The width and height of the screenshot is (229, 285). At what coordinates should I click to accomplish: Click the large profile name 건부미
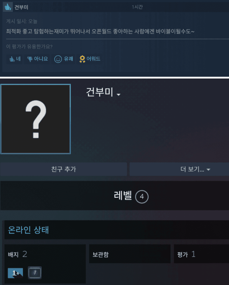pyautogui.click(x=100, y=92)
